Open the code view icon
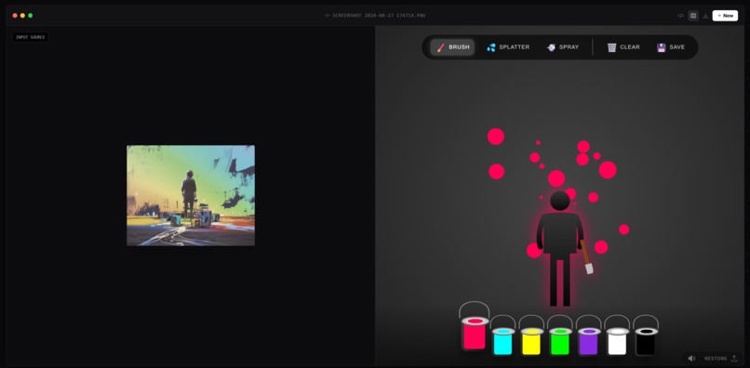Image resolution: width=750 pixels, height=368 pixels. pyautogui.click(x=680, y=16)
